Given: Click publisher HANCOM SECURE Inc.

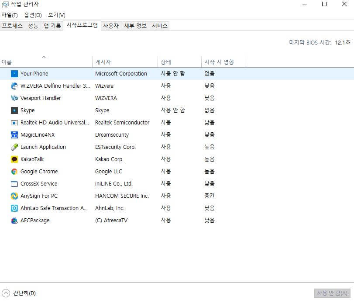Looking at the screenshot, I should coord(122,196).
